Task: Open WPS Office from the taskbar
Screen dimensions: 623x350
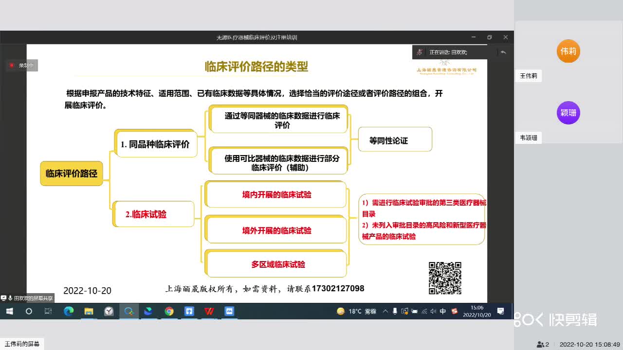Action: pyautogui.click(x=209, y=311)
